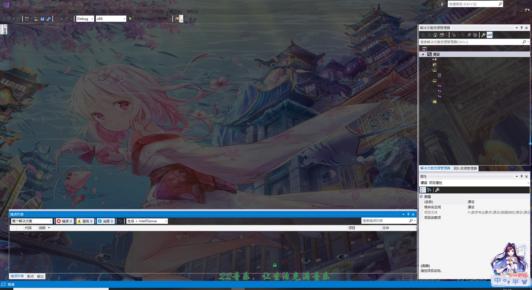Click the search magnifier in Error List
The height and width of the screenshot is (290, 532).
point(411,221)
